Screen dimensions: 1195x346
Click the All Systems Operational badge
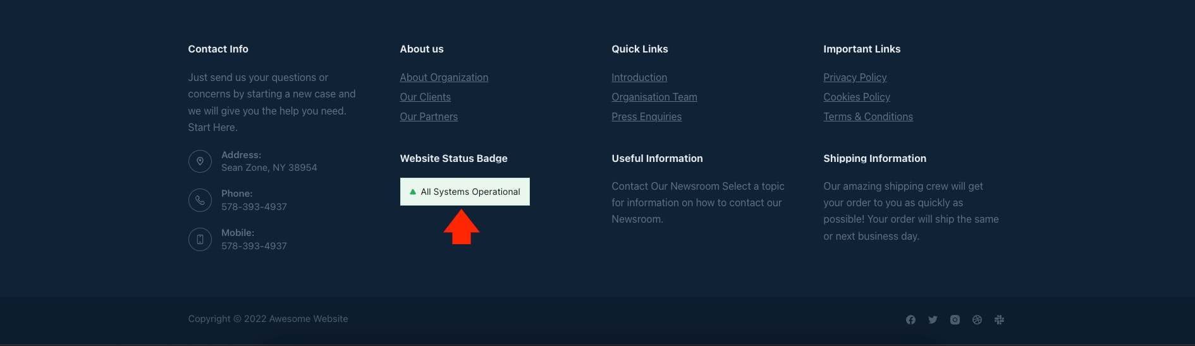[465, 192]
